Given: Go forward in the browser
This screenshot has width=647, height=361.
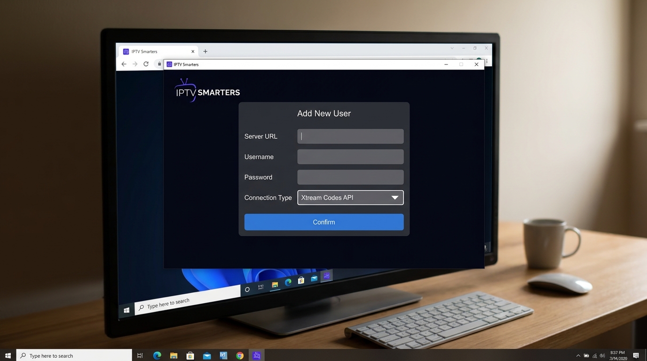Looking at the screenshot, I should click(x=135, y=64).
